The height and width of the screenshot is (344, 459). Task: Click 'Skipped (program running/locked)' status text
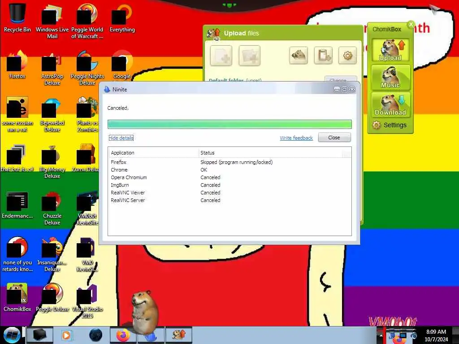pos(237,162)
